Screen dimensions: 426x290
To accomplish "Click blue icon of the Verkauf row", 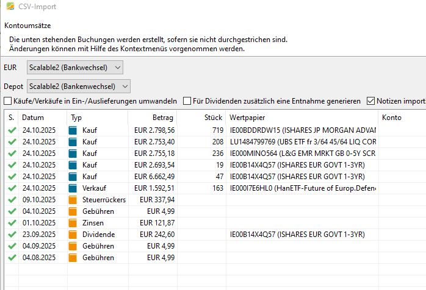I will pos(73,188).
